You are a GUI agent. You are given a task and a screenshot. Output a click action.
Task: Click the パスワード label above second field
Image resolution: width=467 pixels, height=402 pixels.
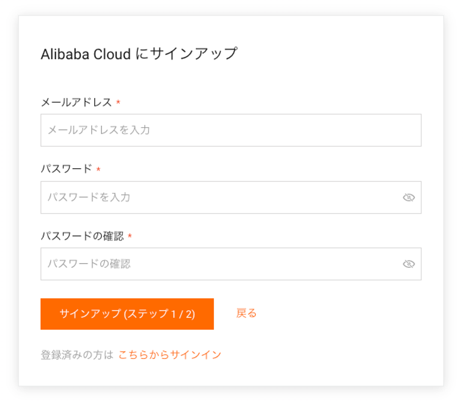pyautogui.click(x=66, y=169)
